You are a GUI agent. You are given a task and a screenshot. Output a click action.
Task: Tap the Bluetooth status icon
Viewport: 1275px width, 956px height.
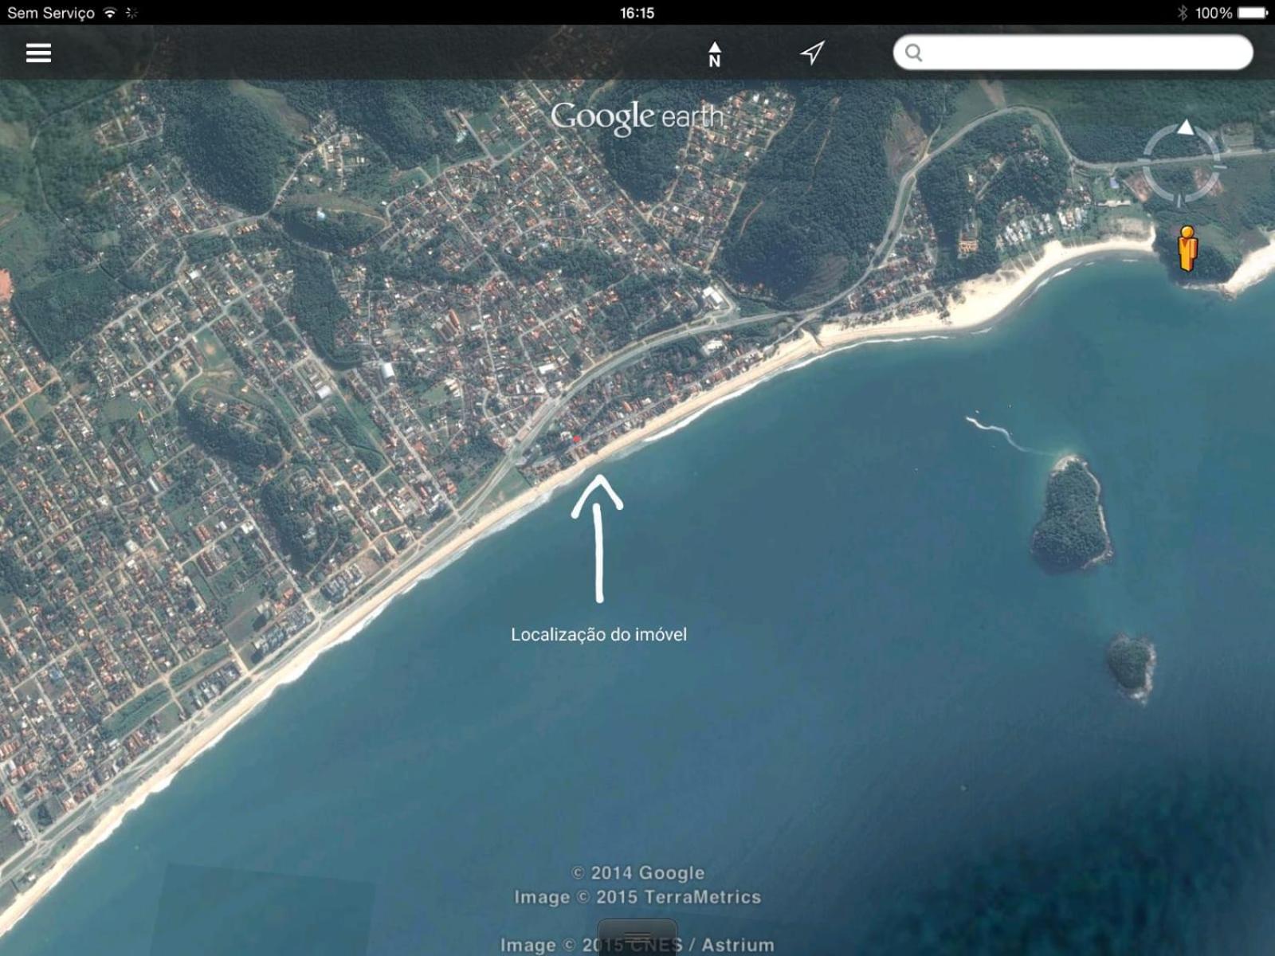[1182, 13]
